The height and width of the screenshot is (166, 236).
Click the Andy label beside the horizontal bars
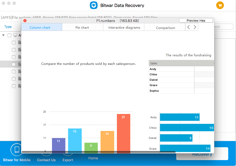pyautogui.click(x=153, y=117)
